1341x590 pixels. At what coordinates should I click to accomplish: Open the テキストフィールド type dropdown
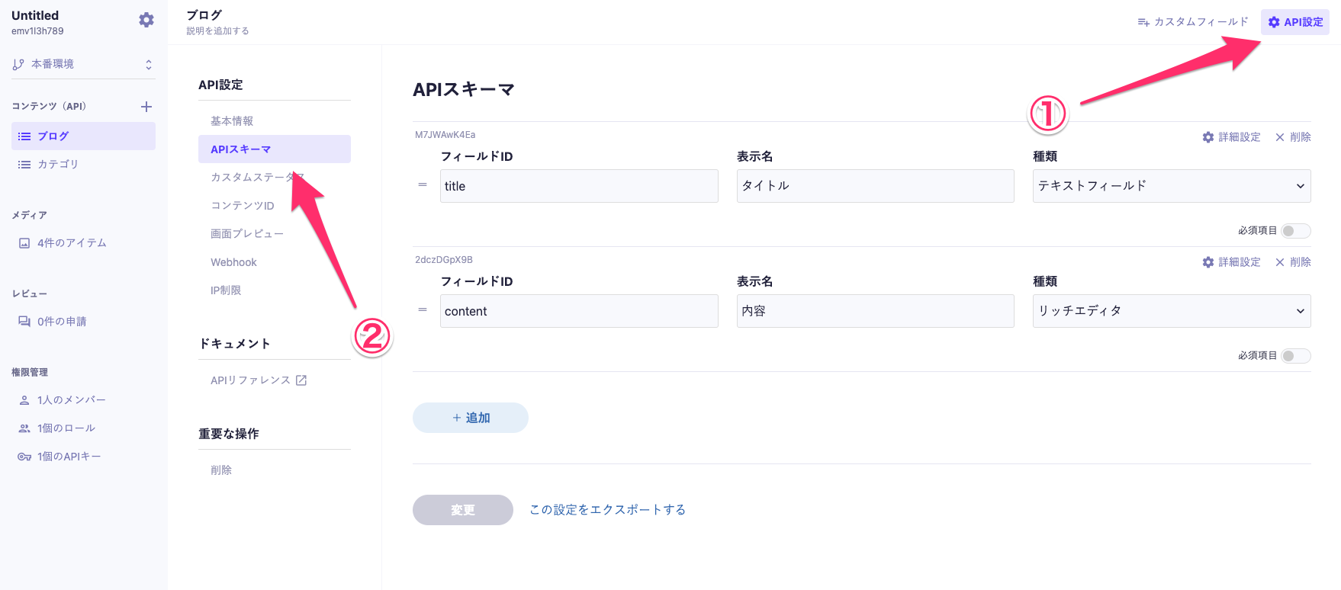click(1172, 186)
